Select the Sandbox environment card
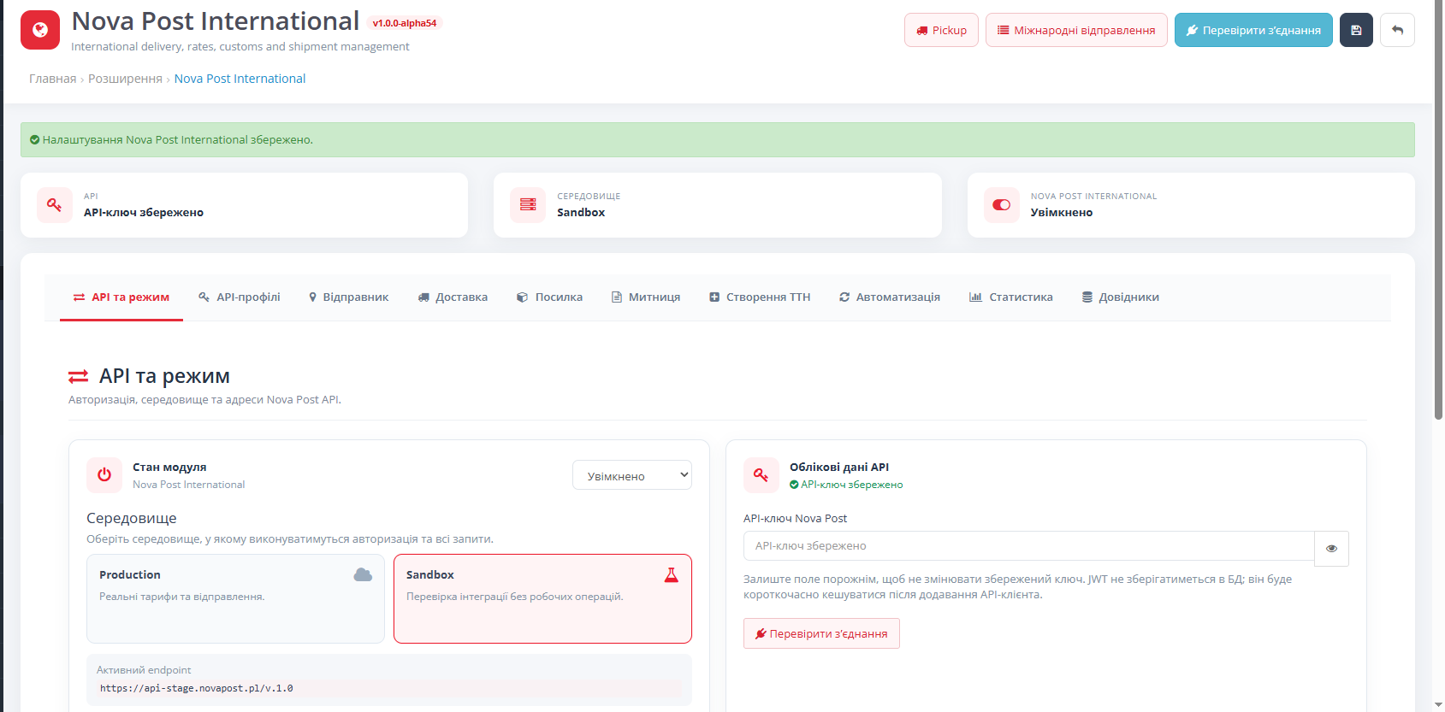Viewport: 1445px width, 712px height. (542, 598)
